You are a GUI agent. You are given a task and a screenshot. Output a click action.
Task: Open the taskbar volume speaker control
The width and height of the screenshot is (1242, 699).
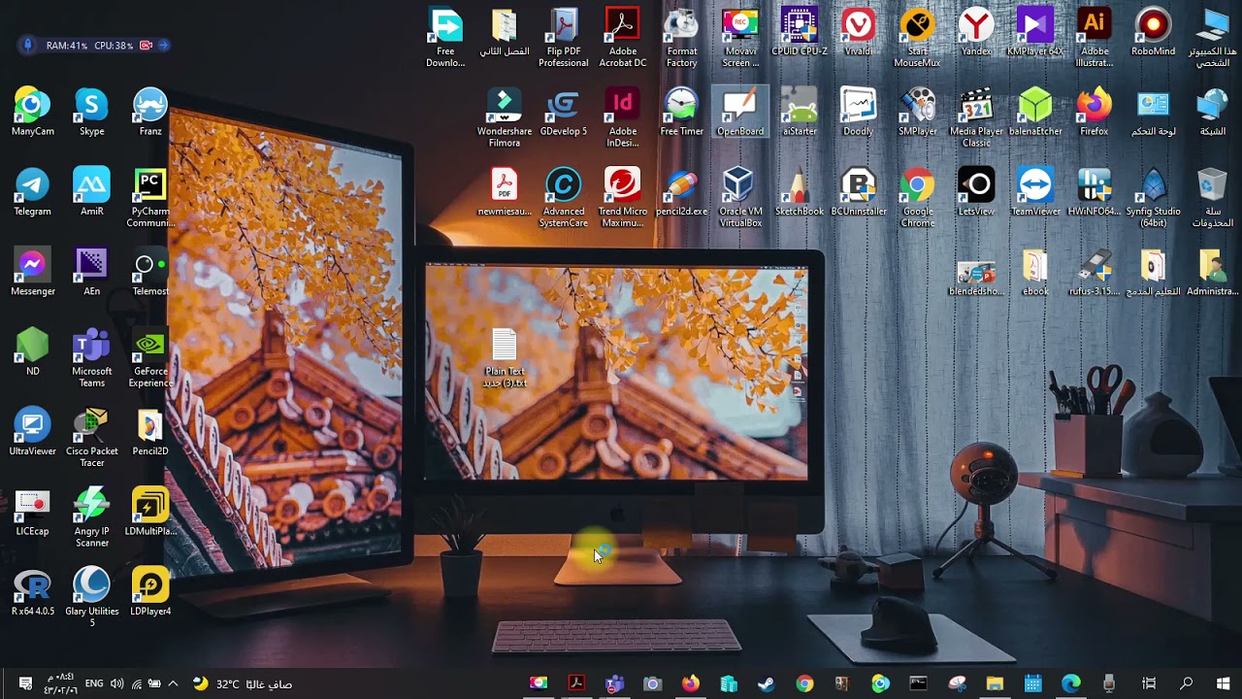117,683
